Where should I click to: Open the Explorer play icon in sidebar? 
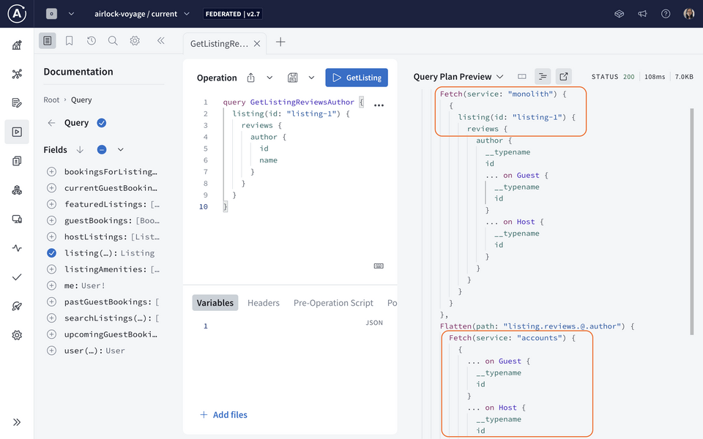click(17, 132)
